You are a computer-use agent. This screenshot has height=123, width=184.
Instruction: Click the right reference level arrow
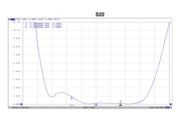[170, 104]
